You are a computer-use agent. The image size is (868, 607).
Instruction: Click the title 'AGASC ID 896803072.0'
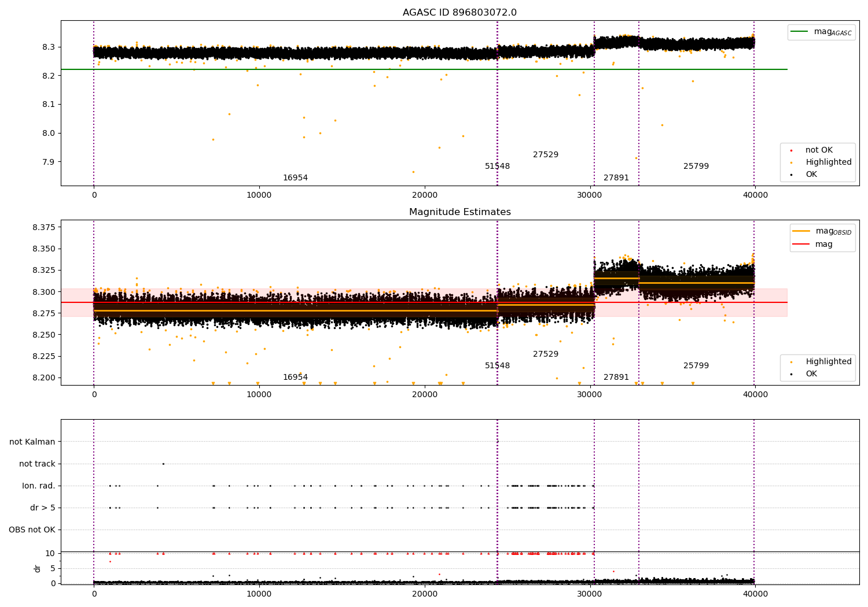pos(459,13)
